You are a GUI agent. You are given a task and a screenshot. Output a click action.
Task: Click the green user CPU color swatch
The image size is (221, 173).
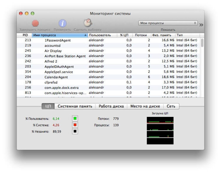75,119
